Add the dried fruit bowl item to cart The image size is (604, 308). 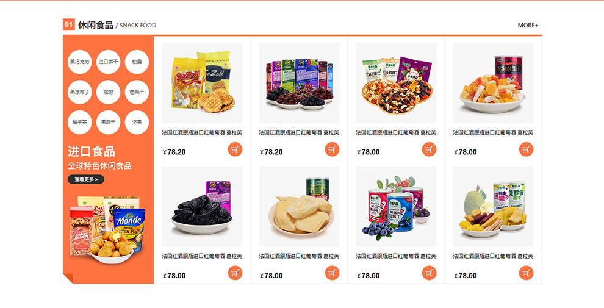tap(526, 149)
